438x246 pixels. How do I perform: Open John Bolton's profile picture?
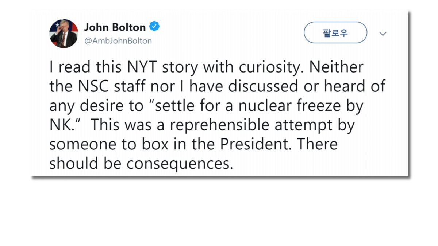coord(64,34)
